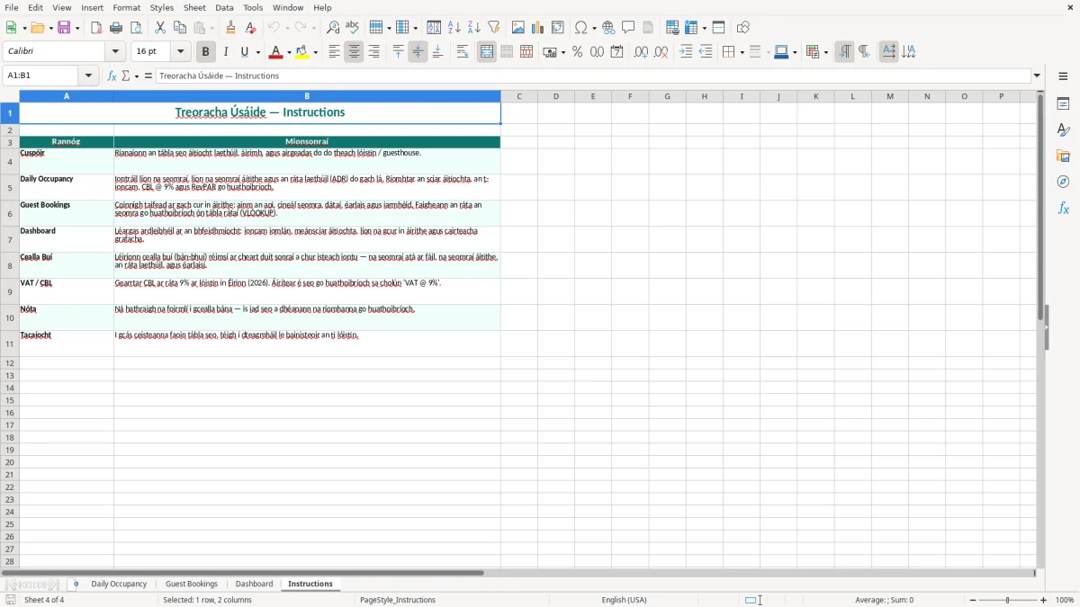1080x607 pixels.
Task: Open the Data menu
Action: pyautogui.click(x=224, y=7)
